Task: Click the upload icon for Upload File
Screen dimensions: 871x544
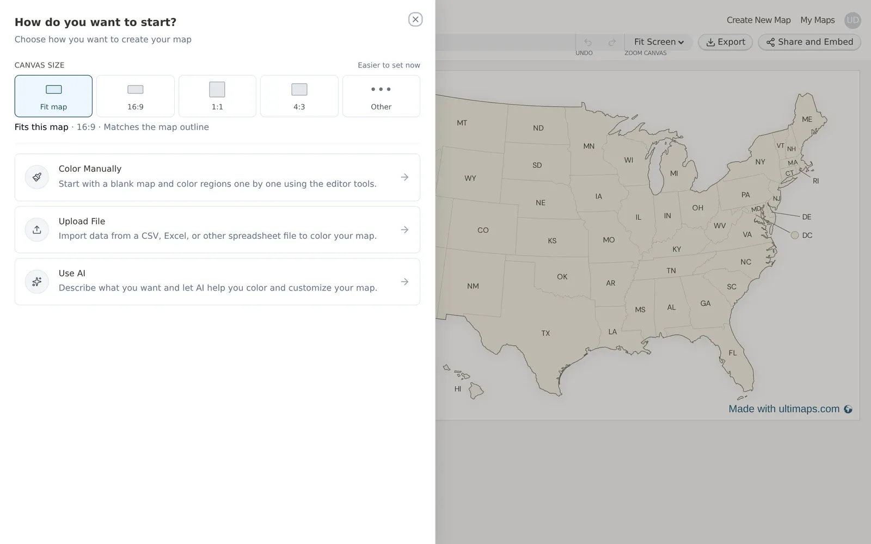Action: point(37,230)
